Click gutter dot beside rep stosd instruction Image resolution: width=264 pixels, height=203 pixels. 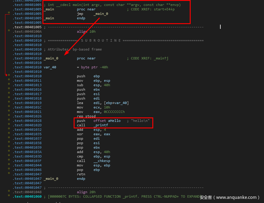9,116
